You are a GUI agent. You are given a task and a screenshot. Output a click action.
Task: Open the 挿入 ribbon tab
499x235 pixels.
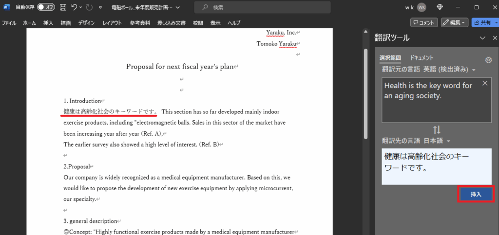click(x=48, y=23)
